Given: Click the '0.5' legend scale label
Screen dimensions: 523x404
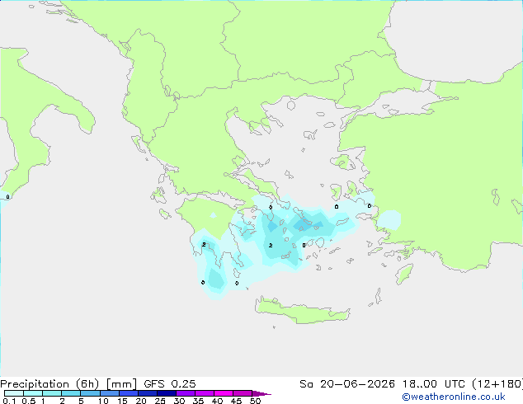Looking at the screenshot, I should 28,401.
